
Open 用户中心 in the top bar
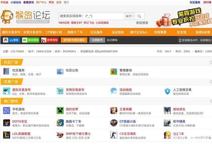click(41, 2)
